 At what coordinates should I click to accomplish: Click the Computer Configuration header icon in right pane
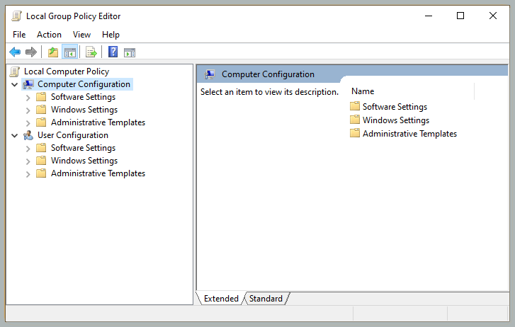pos(210,74)
